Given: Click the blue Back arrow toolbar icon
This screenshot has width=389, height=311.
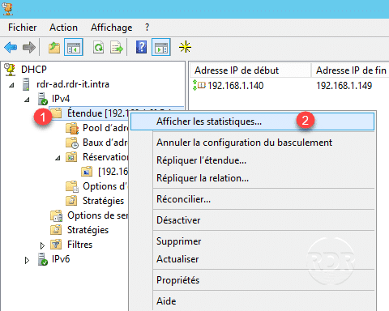Looking at the screenshot, I should tap(11, 47).
